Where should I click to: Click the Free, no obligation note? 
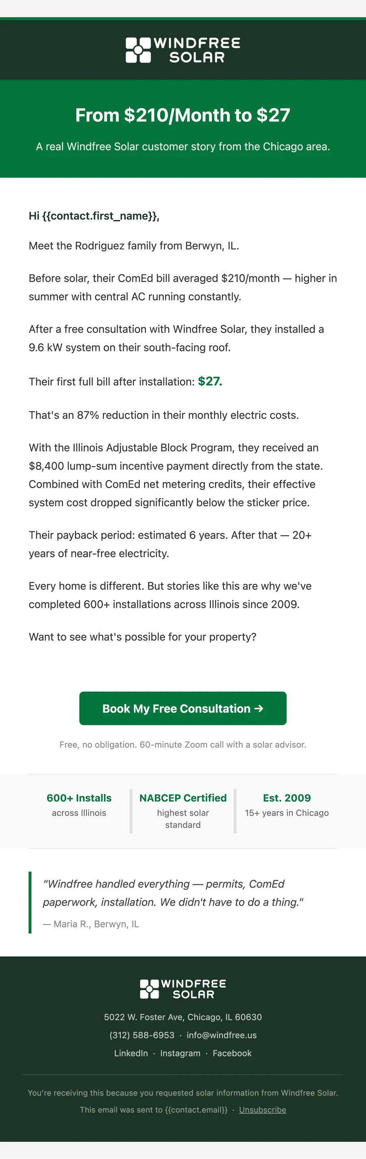[183, 745]
